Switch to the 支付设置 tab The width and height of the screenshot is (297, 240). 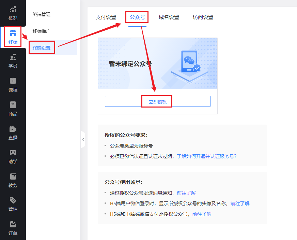(106, 17)
